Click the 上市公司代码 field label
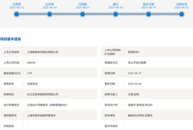This screenshot has width=193, height=130. tap(11, 63)
